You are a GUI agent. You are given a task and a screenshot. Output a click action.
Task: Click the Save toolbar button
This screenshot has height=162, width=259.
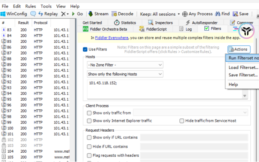pyautogui.click(x=241, y=14)
